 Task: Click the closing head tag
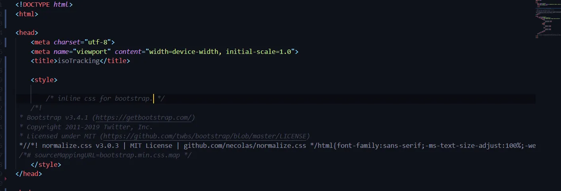pos(29,174)
